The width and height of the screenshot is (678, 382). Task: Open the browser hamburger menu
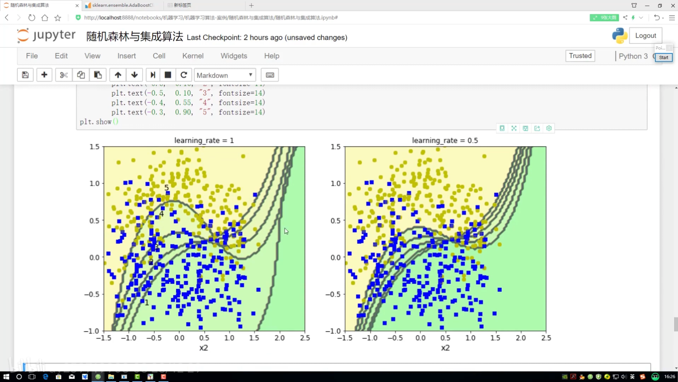(672, 17)
